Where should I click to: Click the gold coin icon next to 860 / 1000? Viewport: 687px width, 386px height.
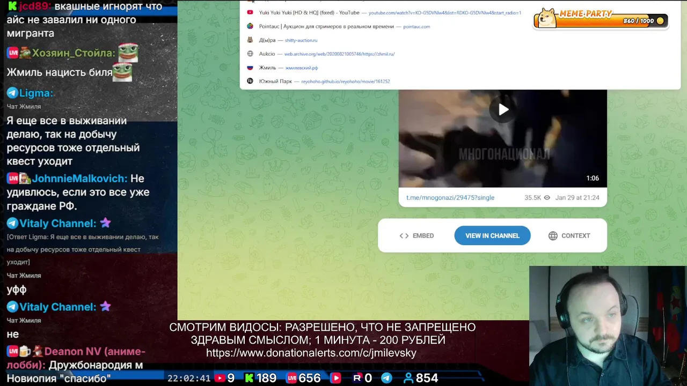coord(660,21)
